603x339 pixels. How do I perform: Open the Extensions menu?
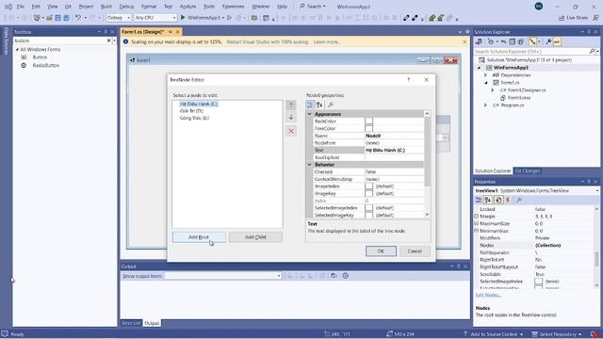[233, 7]
